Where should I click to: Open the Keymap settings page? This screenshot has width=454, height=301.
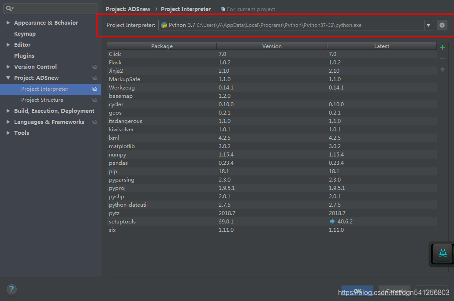25,34
